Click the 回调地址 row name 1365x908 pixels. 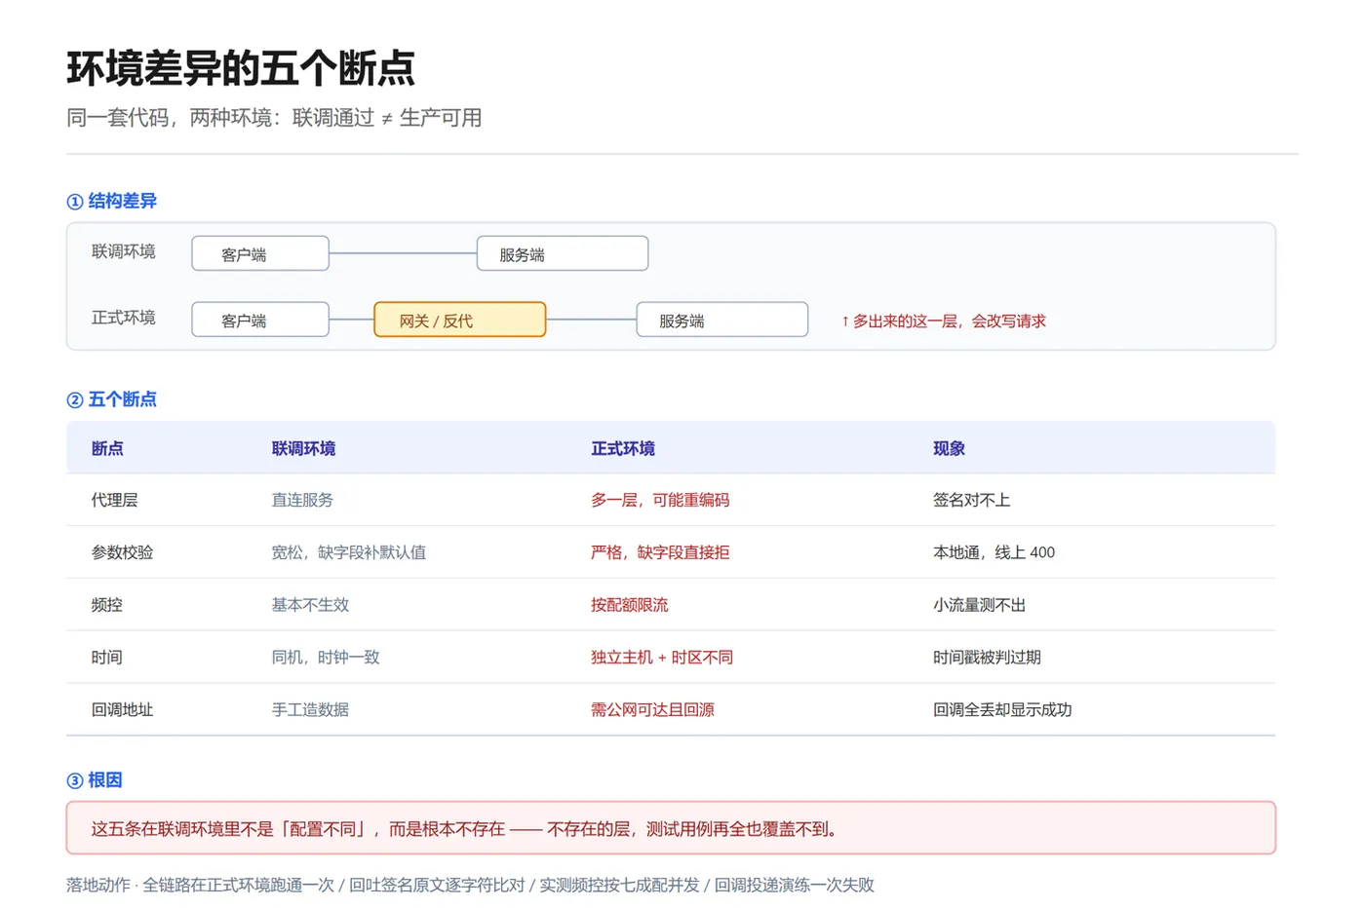(123, 710)
